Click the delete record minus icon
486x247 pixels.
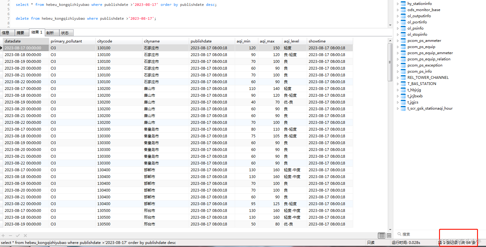pos(11,236)
